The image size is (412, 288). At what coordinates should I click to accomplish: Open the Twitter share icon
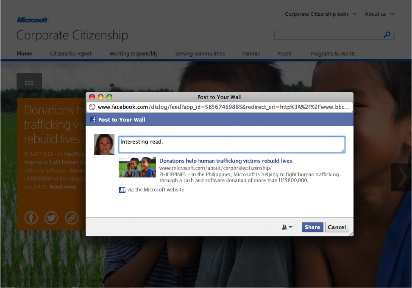[51, 218]
